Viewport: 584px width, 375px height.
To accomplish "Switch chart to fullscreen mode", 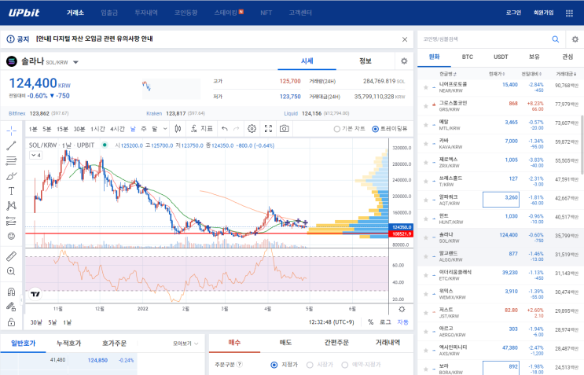I will [268, 129].
